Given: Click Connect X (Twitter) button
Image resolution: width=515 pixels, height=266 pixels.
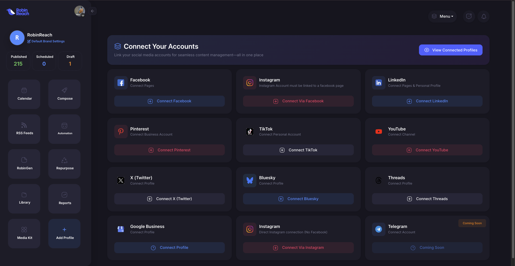Looking at the screenshot, I should (x=170, y=199).
